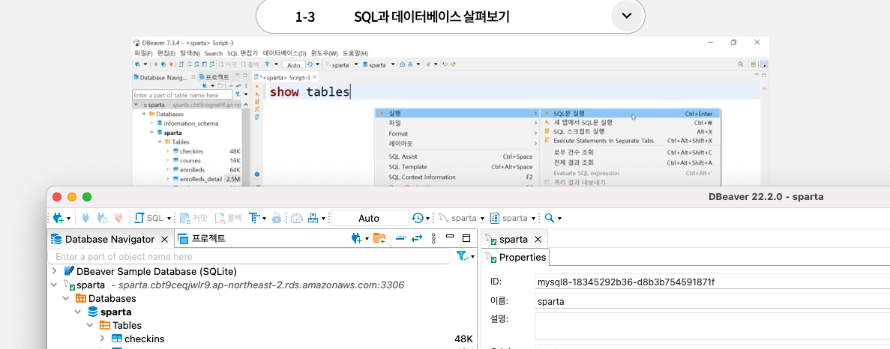Image resolution: width=890 pixels, height=349 pixels.
Task: Close the sparta editor tab in front window
Action: tap(538, 239)
